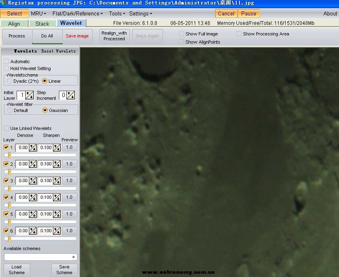Click the Pause button
This screenshot has height=277, width=339.
pyautogui.click(x=249, y=13)
